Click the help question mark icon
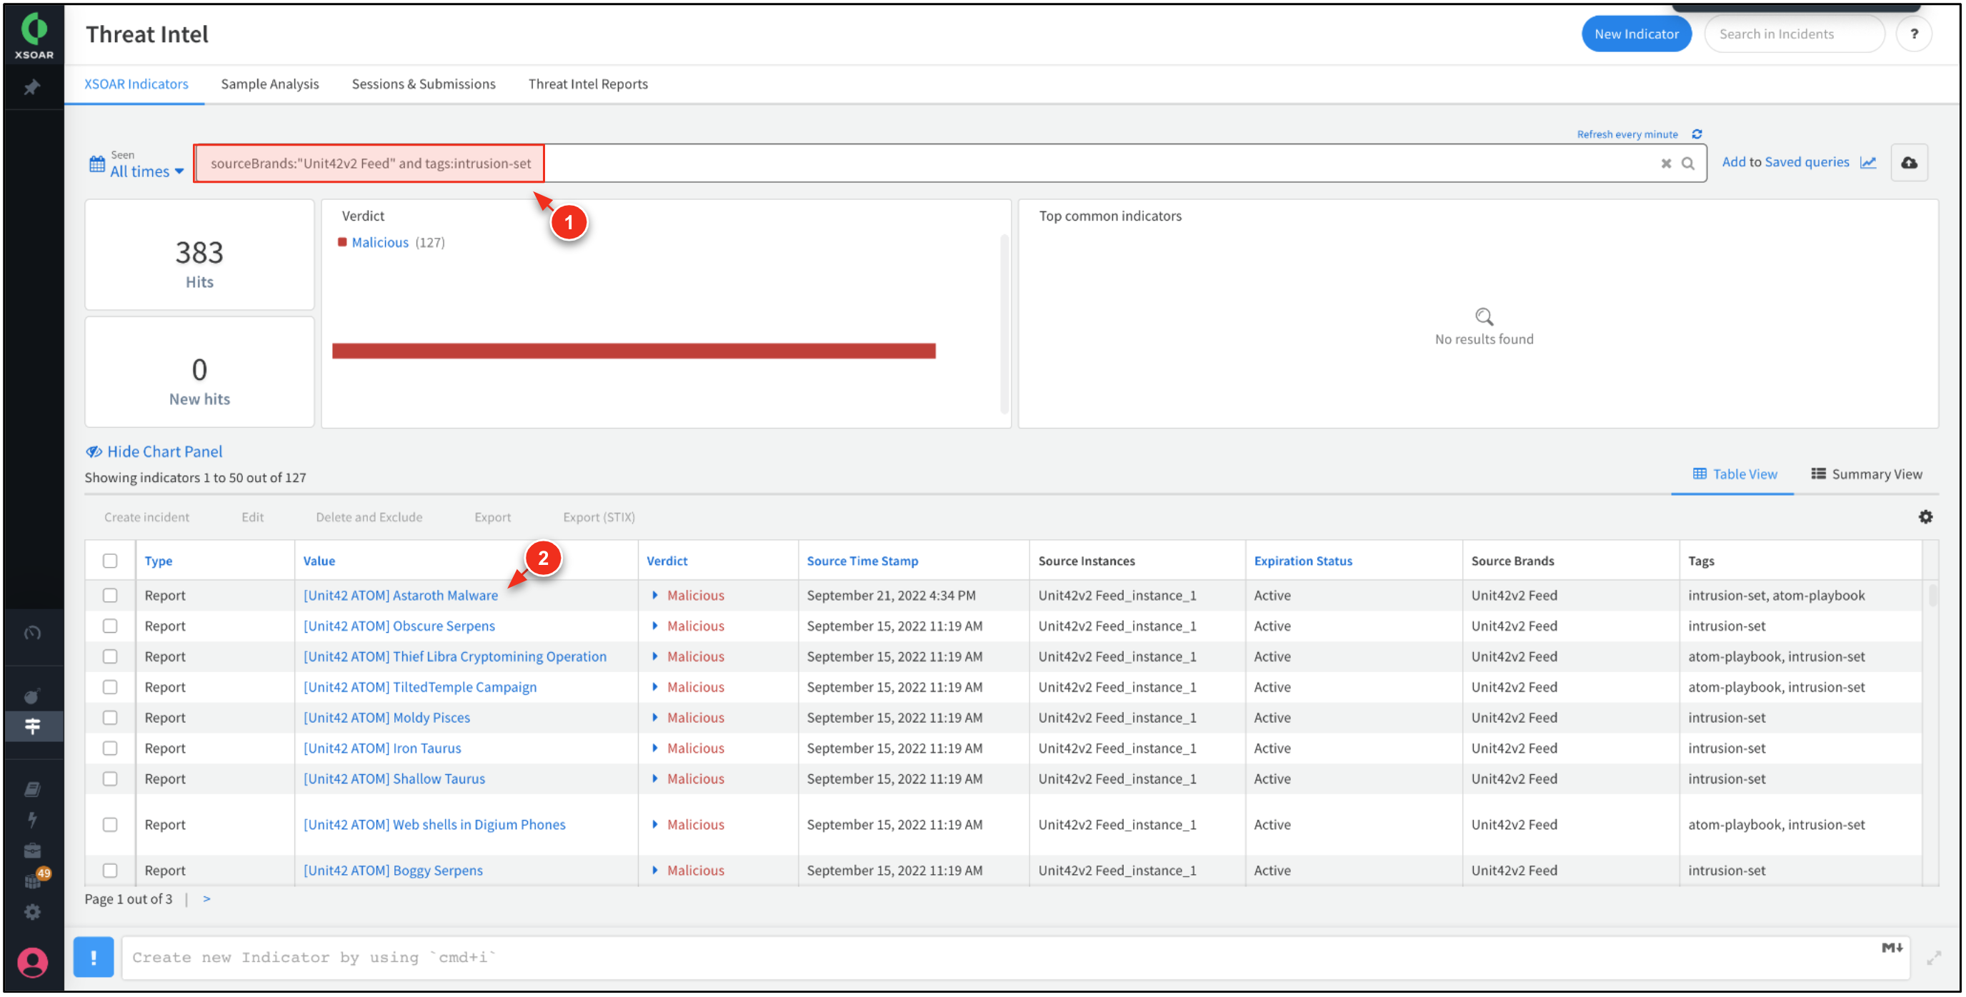Screen dimensions: 1966x997 coord(1913,34)
